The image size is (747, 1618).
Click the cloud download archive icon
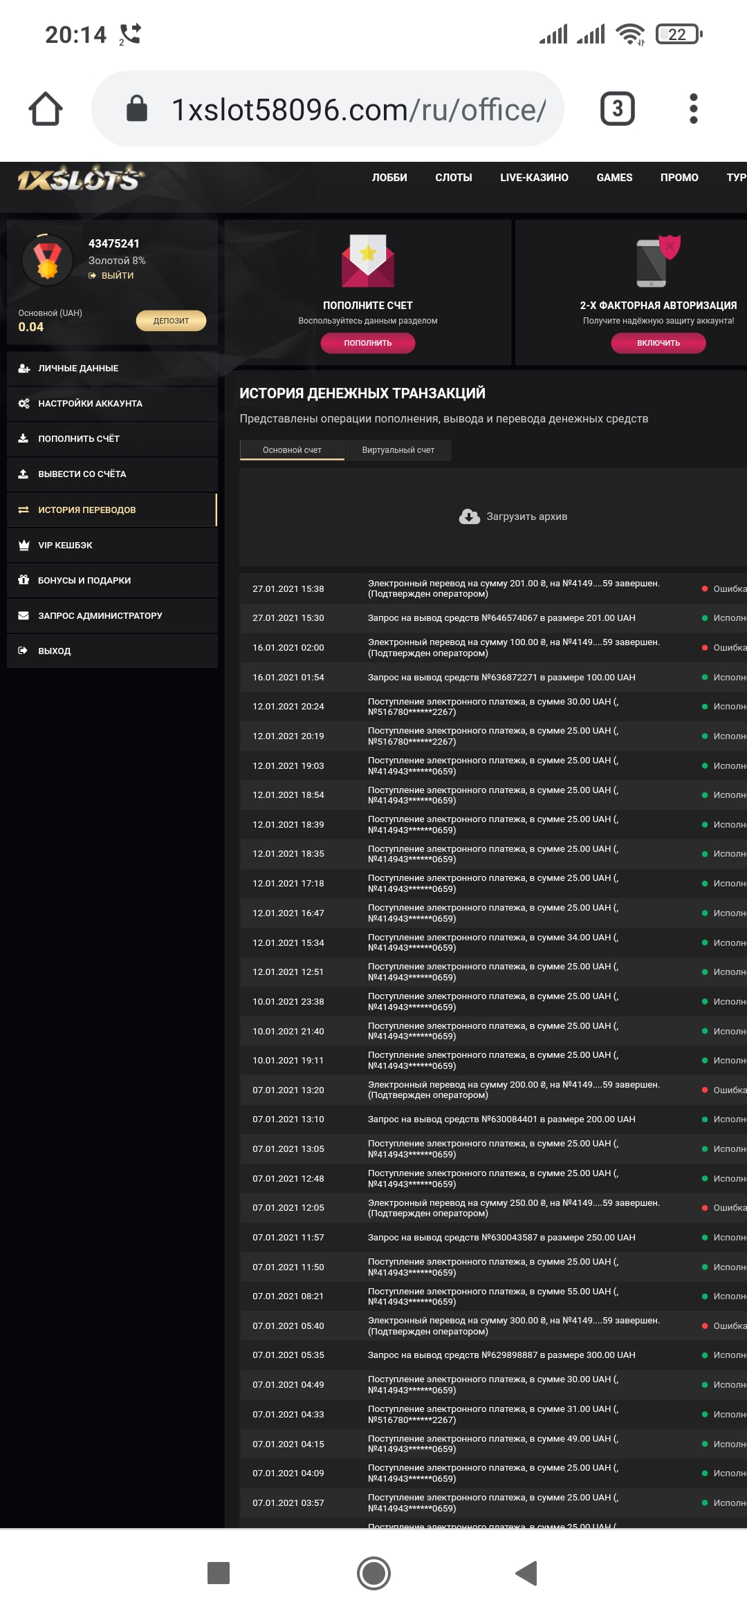tap(470, 517)
